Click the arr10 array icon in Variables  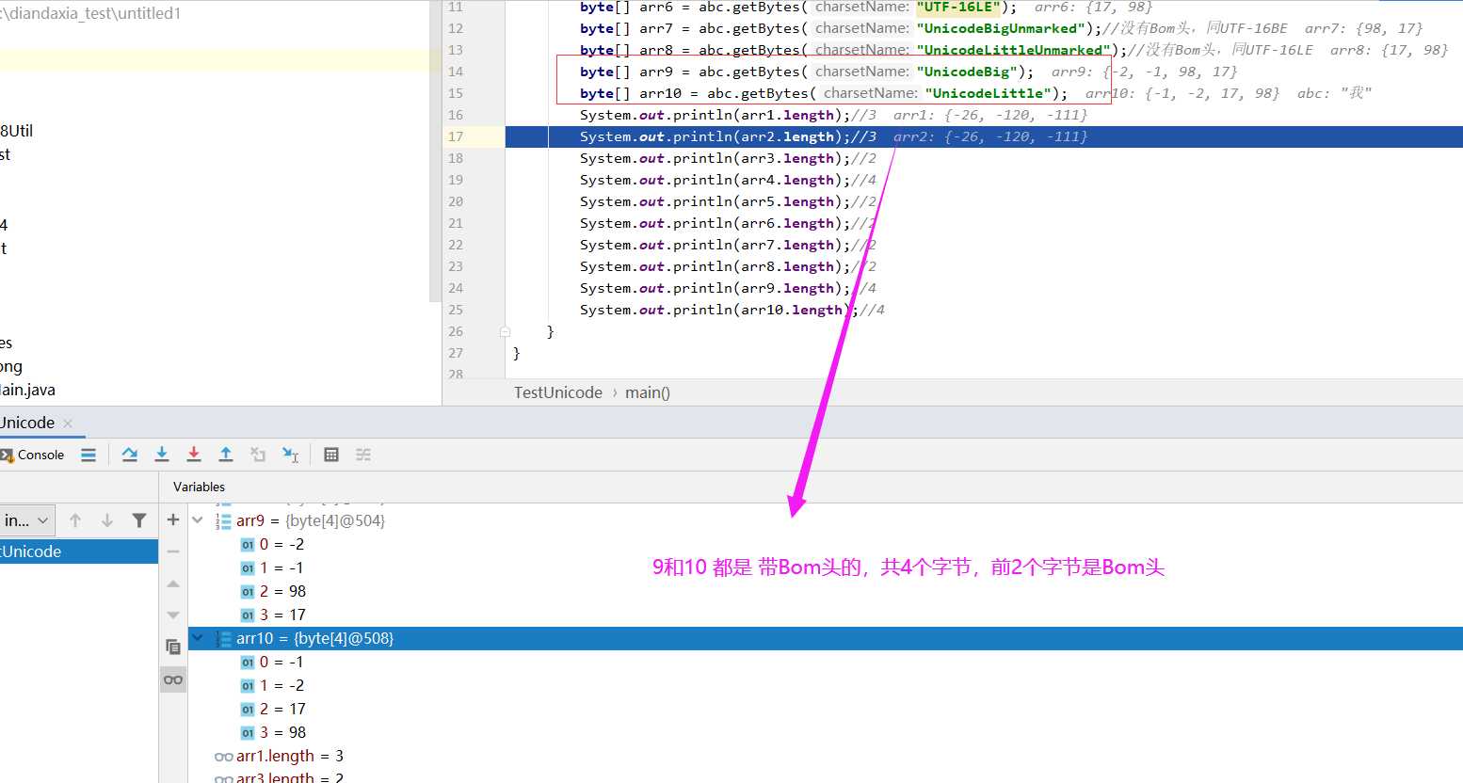tap(223, 638)
